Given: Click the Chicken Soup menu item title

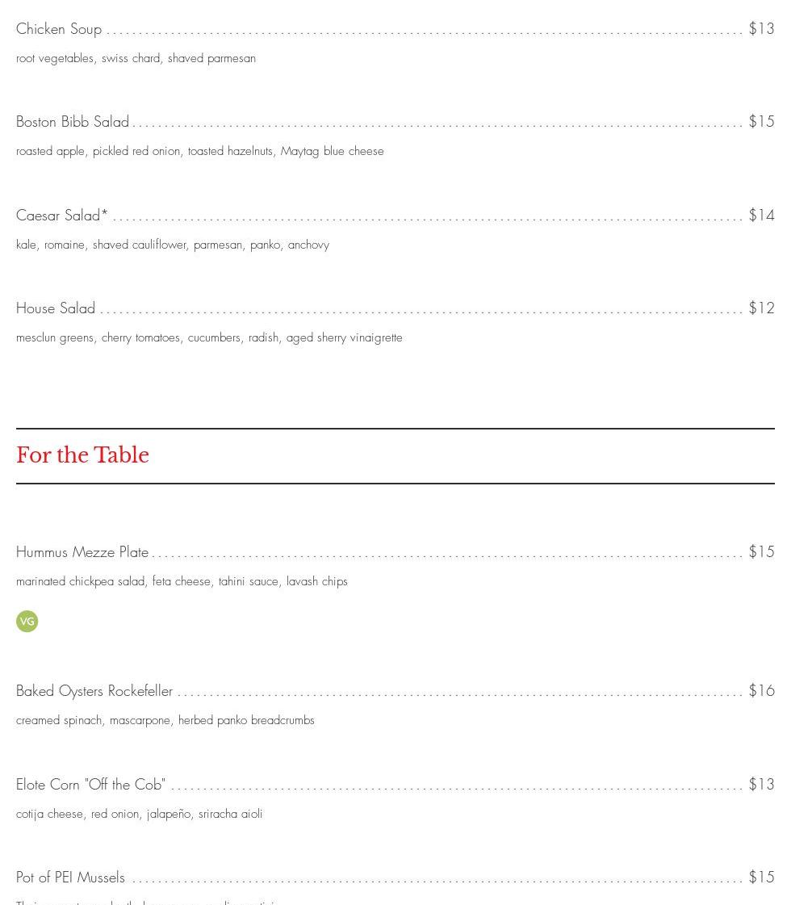Looking at the screenshot, I should [59, 29].
